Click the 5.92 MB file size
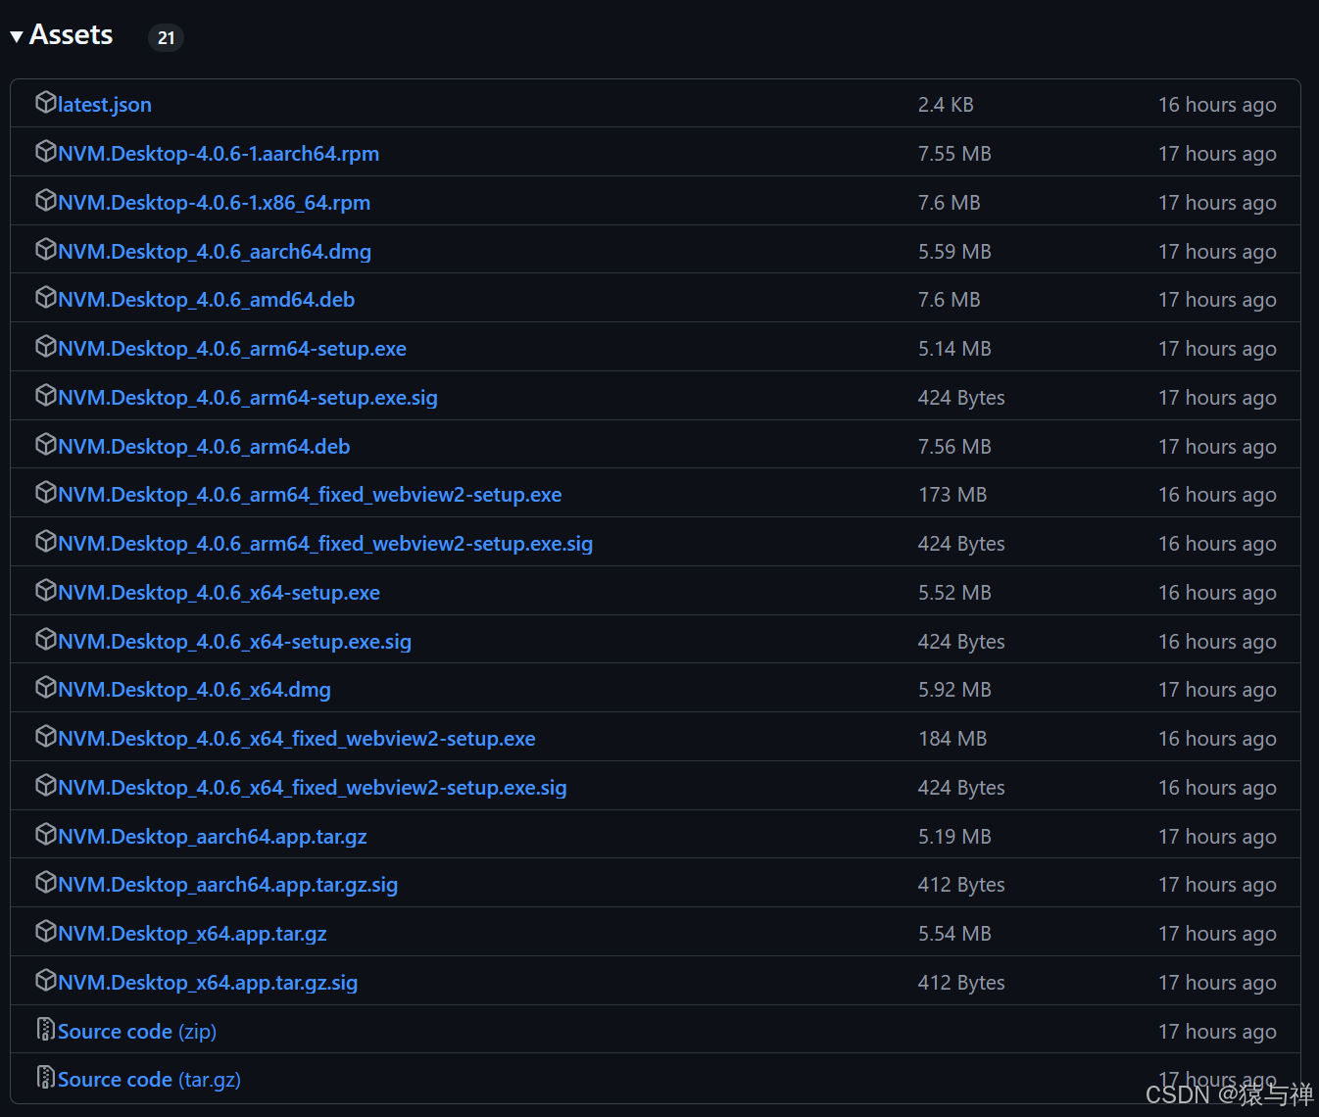1319x1117 pixels. (954, 690)
